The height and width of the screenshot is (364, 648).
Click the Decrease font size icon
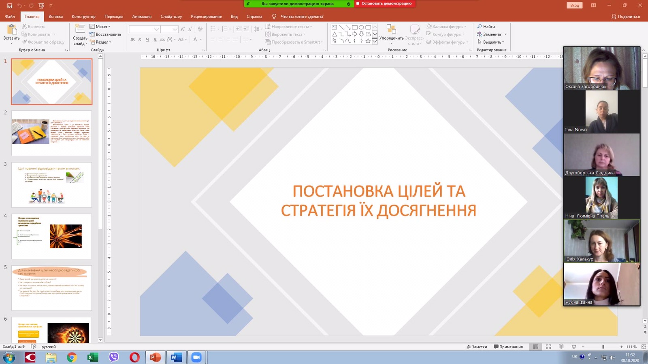tap(190, 29)
